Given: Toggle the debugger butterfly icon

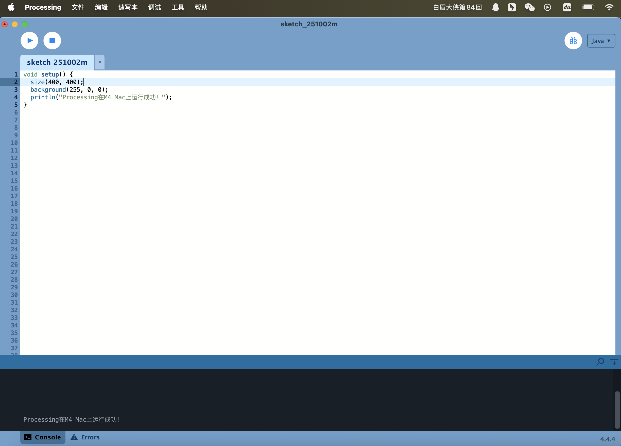Looking at the screenshot, I should coord(573,41).
